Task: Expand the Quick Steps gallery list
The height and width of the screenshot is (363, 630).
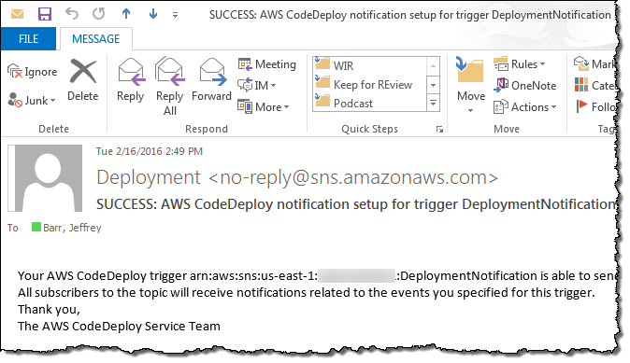Action: coord(433,104)
